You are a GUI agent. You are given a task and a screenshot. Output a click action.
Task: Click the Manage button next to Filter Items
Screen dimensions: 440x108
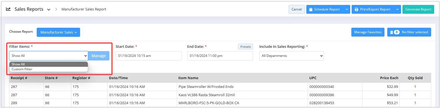coord(99,56)
